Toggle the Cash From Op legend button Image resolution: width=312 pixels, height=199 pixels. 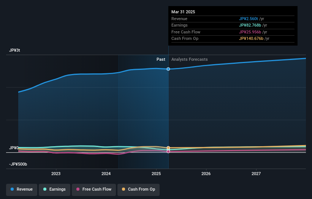(138, 190)
